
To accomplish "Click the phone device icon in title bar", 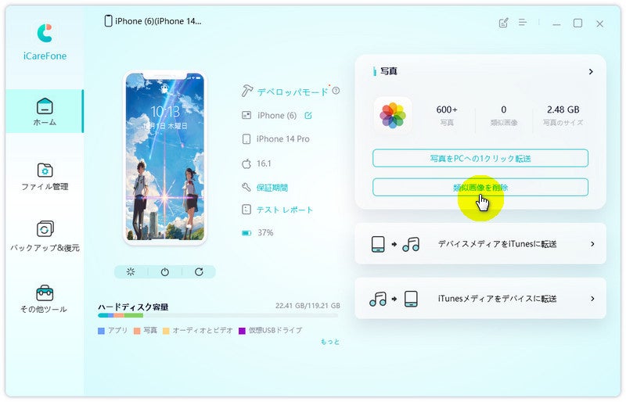I will (x=108, y=21).
